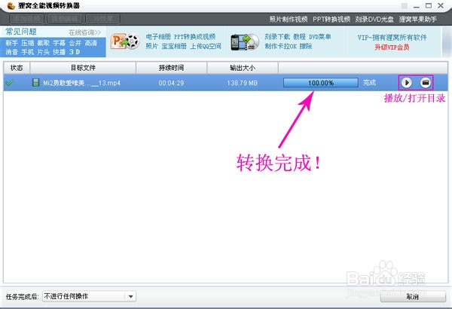Click the 制作卡拉OK link
Viewport: 452px width, 309px height.
pyautogui.click(x=280, y=46)
